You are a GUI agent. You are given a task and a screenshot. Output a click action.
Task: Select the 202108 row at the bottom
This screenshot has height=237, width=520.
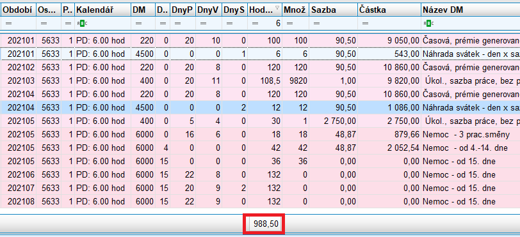pos(260,201)
